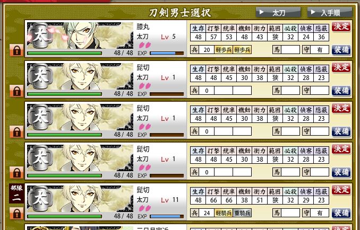This screenshot has width=360, height=230.
Task: Open the 入手順 sort order dropdown
Action: (x=330, y=12)
